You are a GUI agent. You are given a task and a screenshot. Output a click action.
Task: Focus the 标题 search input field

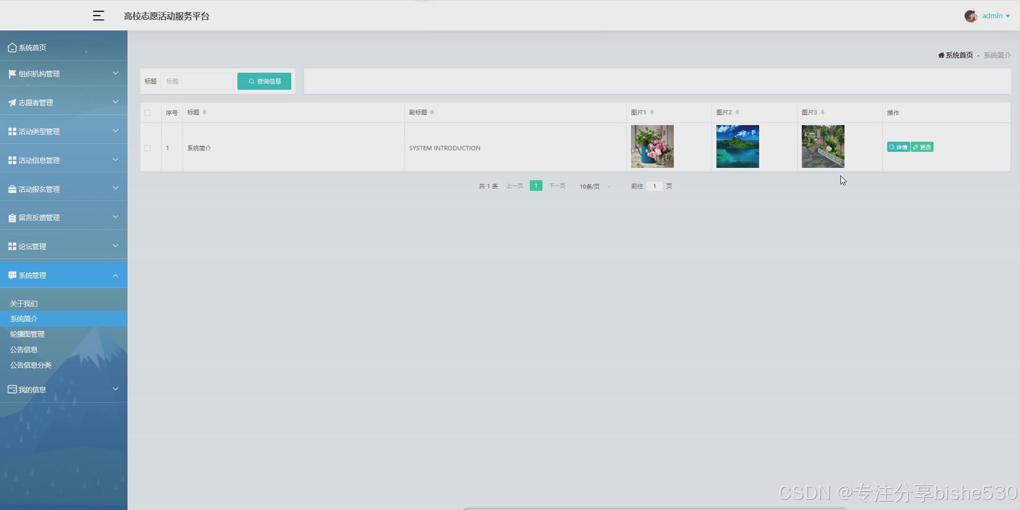click(x=197, y=81)
